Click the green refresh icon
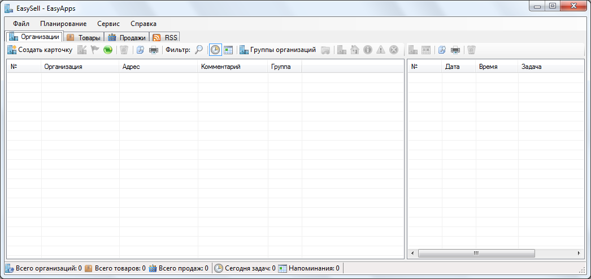 (108, 50)
